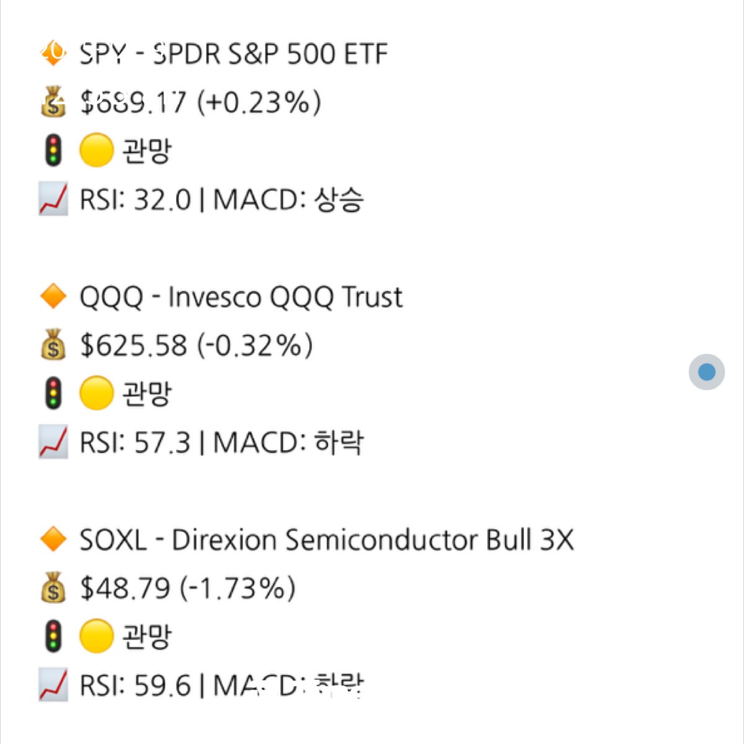The image size is (744, 744).
Task: Click the money bag next to $689.17
Action: [x=53, y=102]
